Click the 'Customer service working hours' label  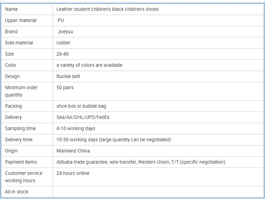tap(23, 177)
